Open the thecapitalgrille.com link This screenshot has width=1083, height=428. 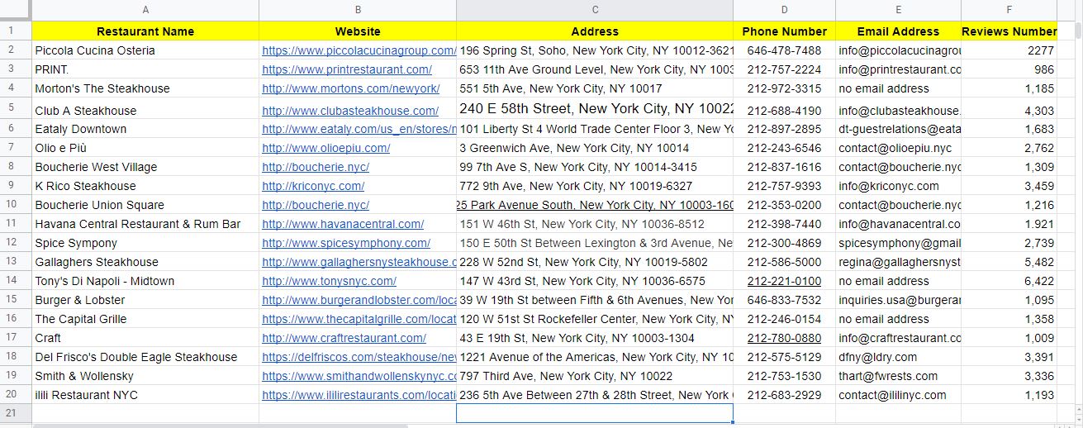click(359, 319)
